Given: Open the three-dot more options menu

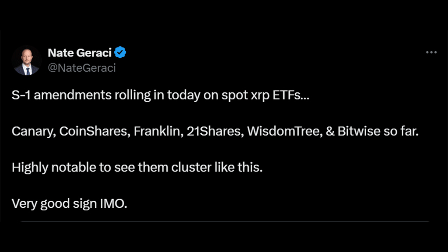Looking at the screenshot, I should [x=431, y=52].
